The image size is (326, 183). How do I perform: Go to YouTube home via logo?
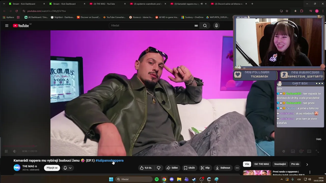tap(21, 25)
